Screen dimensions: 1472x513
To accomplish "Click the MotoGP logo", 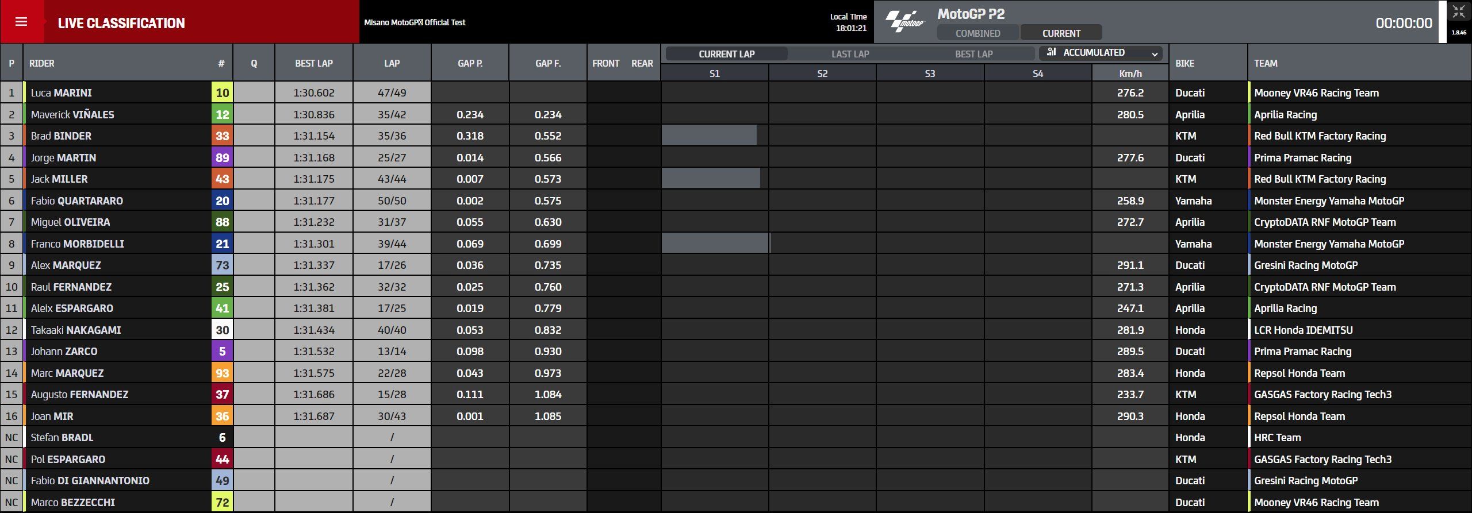I will 904,22.
